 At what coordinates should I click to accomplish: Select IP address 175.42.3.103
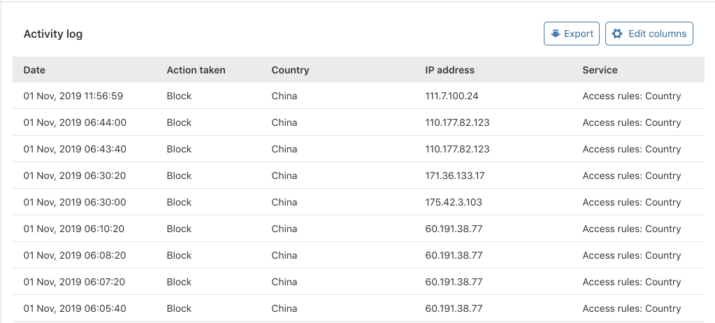pos(453,202)
